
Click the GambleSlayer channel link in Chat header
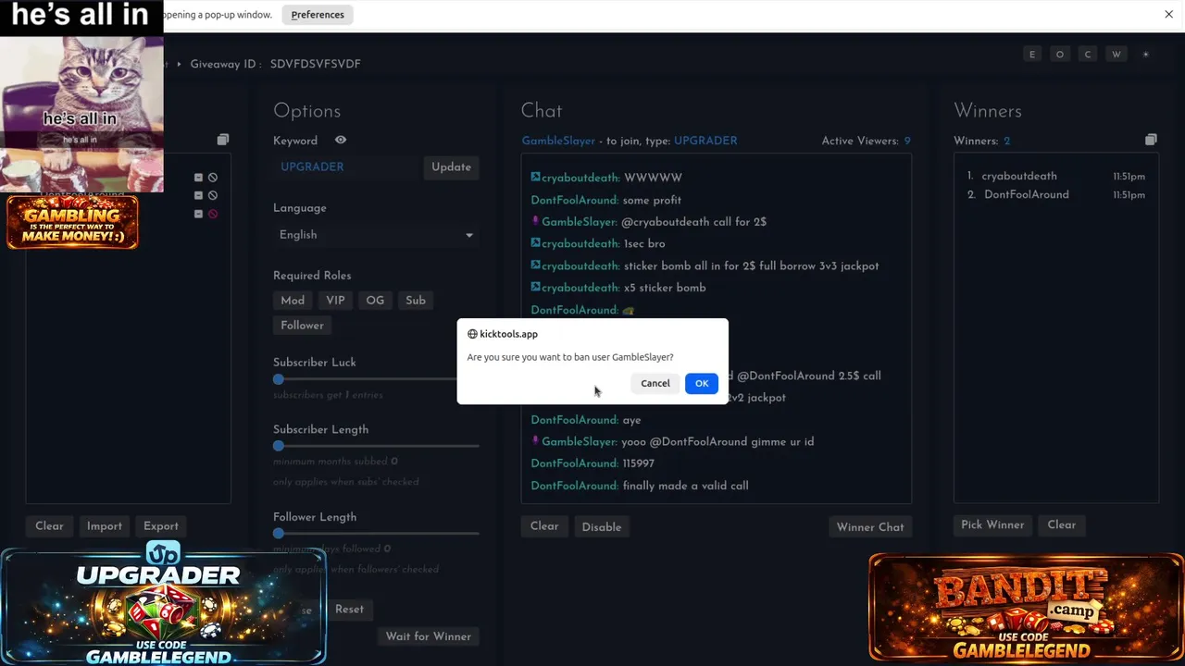click(x=558, y=141)
